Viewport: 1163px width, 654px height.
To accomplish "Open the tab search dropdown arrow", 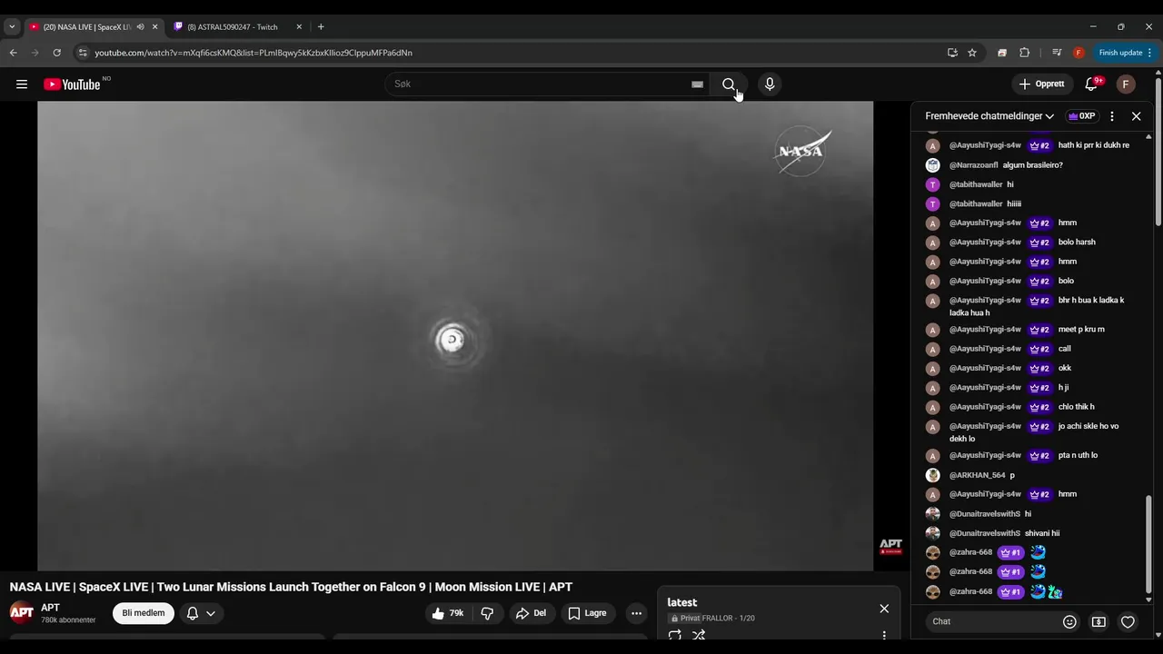I will 12,27.
